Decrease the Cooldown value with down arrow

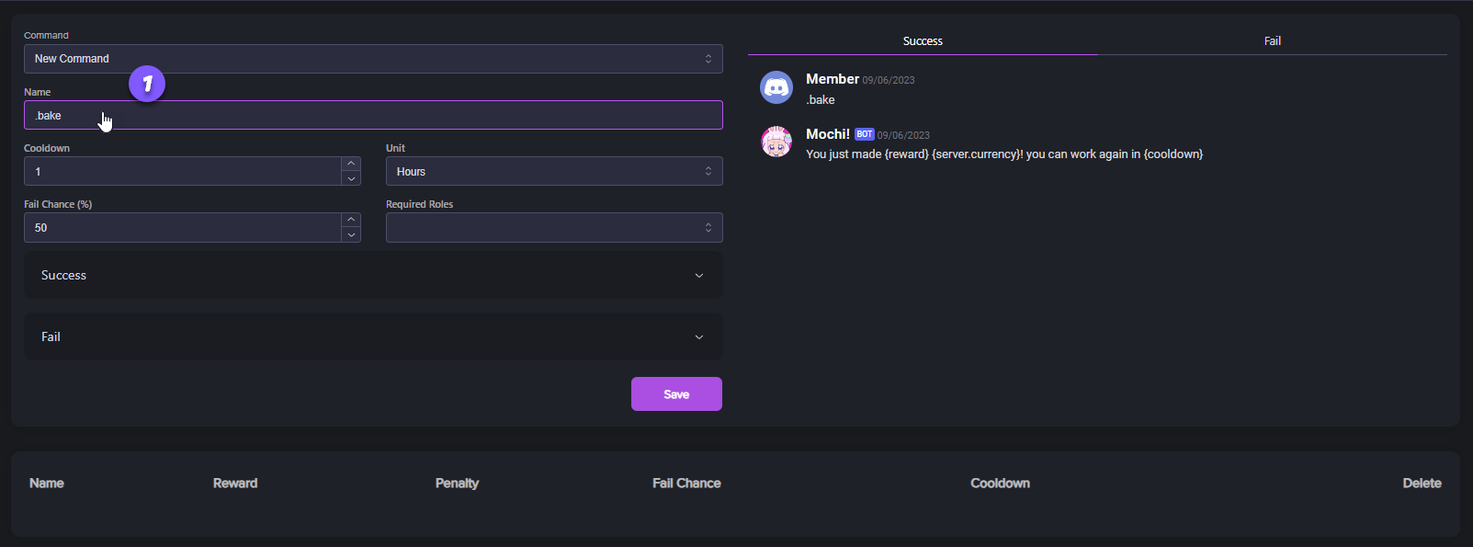coord(351,178)
